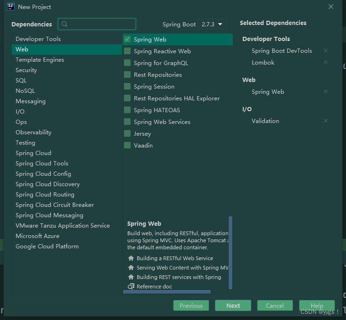Image resolution: width=346 pixels, height=320 pixels.
Task: Close the New Project dialog
Action: (331, 7)
